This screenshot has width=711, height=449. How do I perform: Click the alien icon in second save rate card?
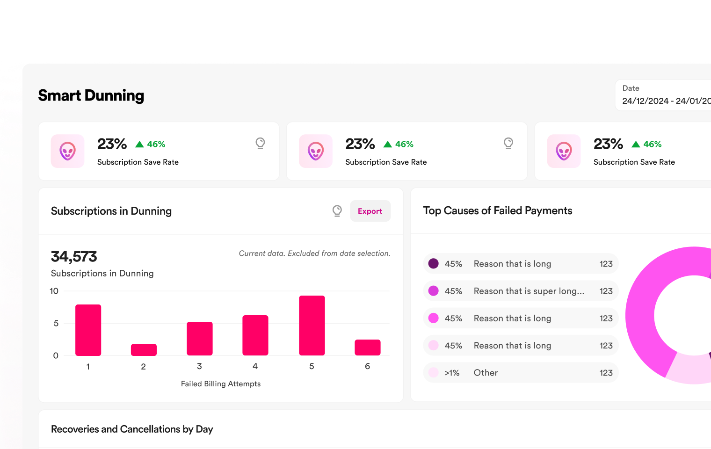point(316,151)
